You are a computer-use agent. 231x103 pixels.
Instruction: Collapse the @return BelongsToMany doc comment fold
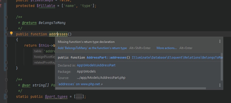pyautogui.click(x=6, y=17)
